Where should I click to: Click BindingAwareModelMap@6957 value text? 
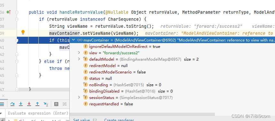point(151,59)
